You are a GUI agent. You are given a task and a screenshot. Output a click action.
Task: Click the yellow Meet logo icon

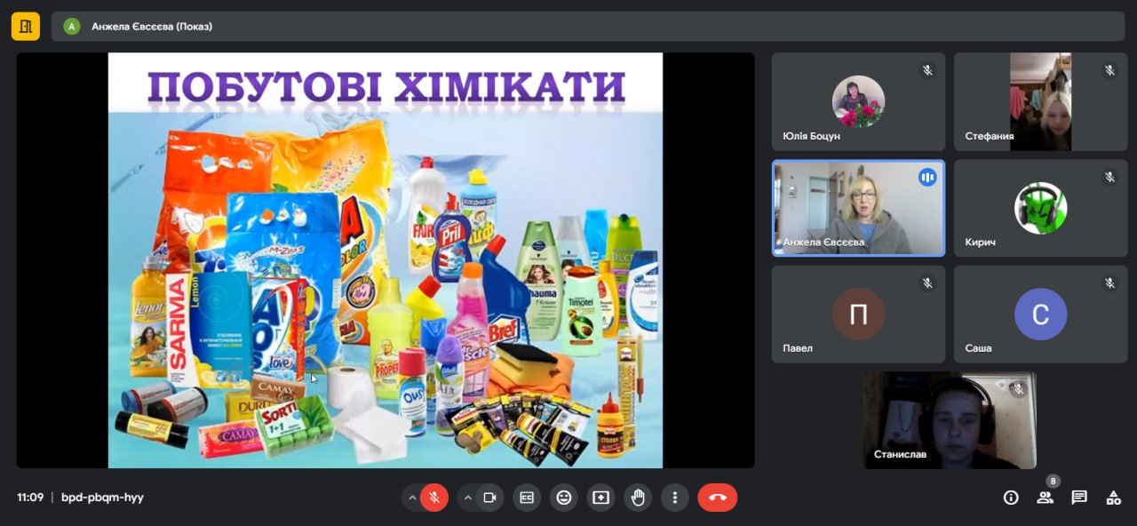tap(25, 26)
